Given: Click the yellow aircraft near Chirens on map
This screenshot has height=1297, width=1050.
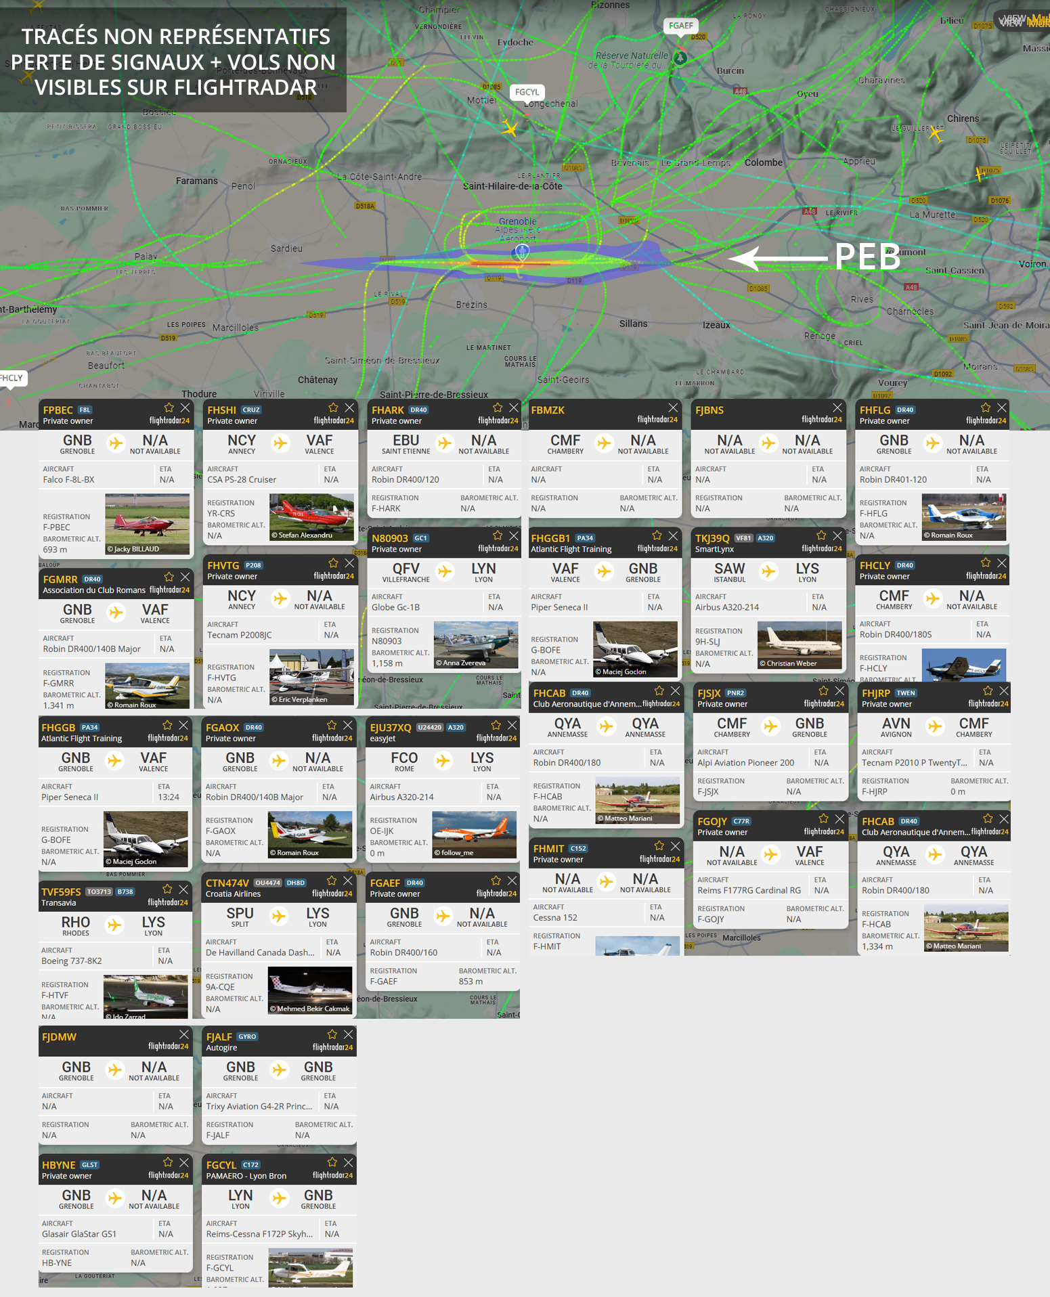Looking at the screenshot, I should pos(936,133).
